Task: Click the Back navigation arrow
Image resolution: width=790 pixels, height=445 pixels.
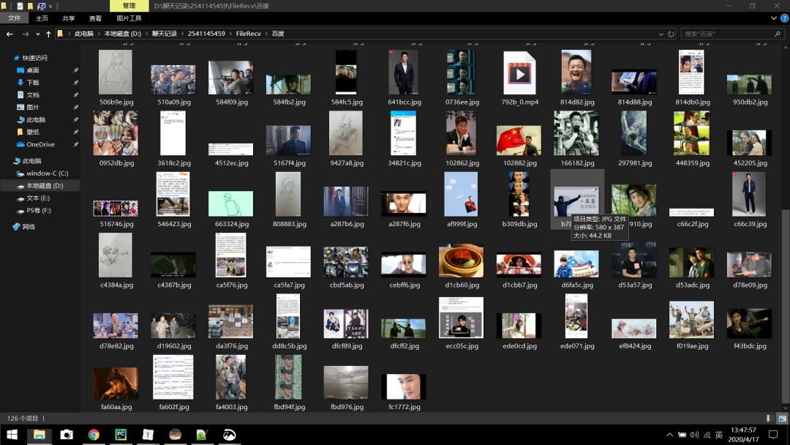Action: click(10, 34)
